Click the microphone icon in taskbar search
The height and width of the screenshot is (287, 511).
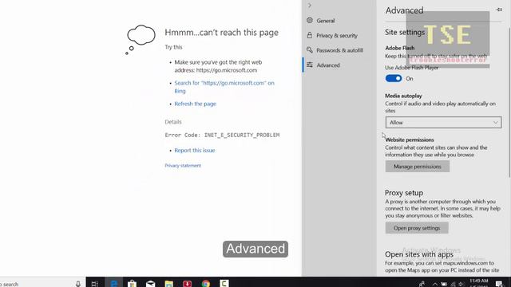coord(78,284)
